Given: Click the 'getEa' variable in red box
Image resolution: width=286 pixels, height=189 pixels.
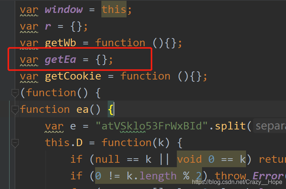Looking at the screenshot, I should (x=60, y=60).
